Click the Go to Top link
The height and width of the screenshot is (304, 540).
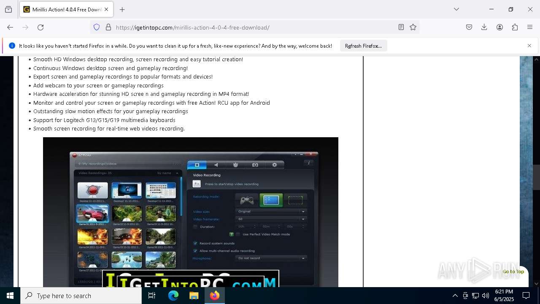click(x=513, y=271)
